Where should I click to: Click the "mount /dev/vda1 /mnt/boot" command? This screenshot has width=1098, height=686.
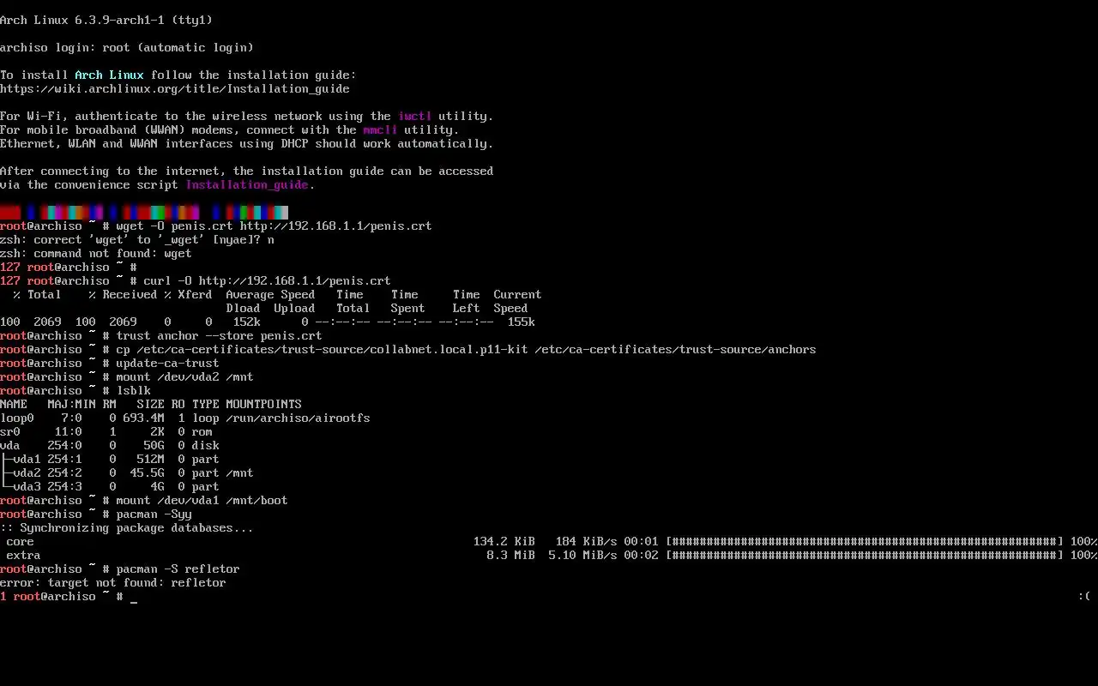202,500
